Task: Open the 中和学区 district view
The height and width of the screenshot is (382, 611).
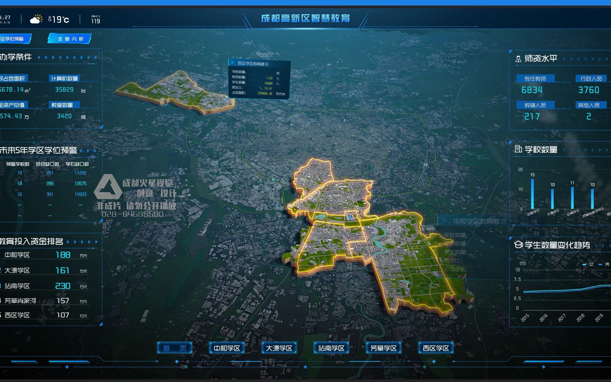Action: [227, 348]
